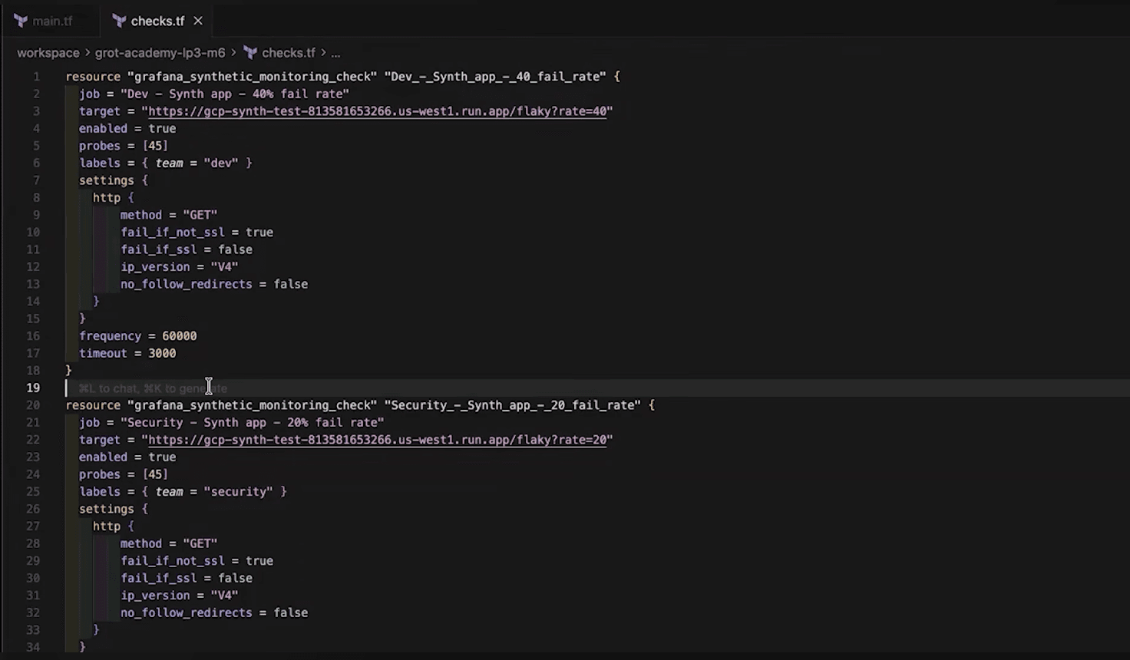Switch to the main.tf tab

coord(52,21)
